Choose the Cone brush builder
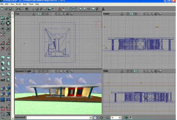Screen dimensions: 177x120 (8, 63)
